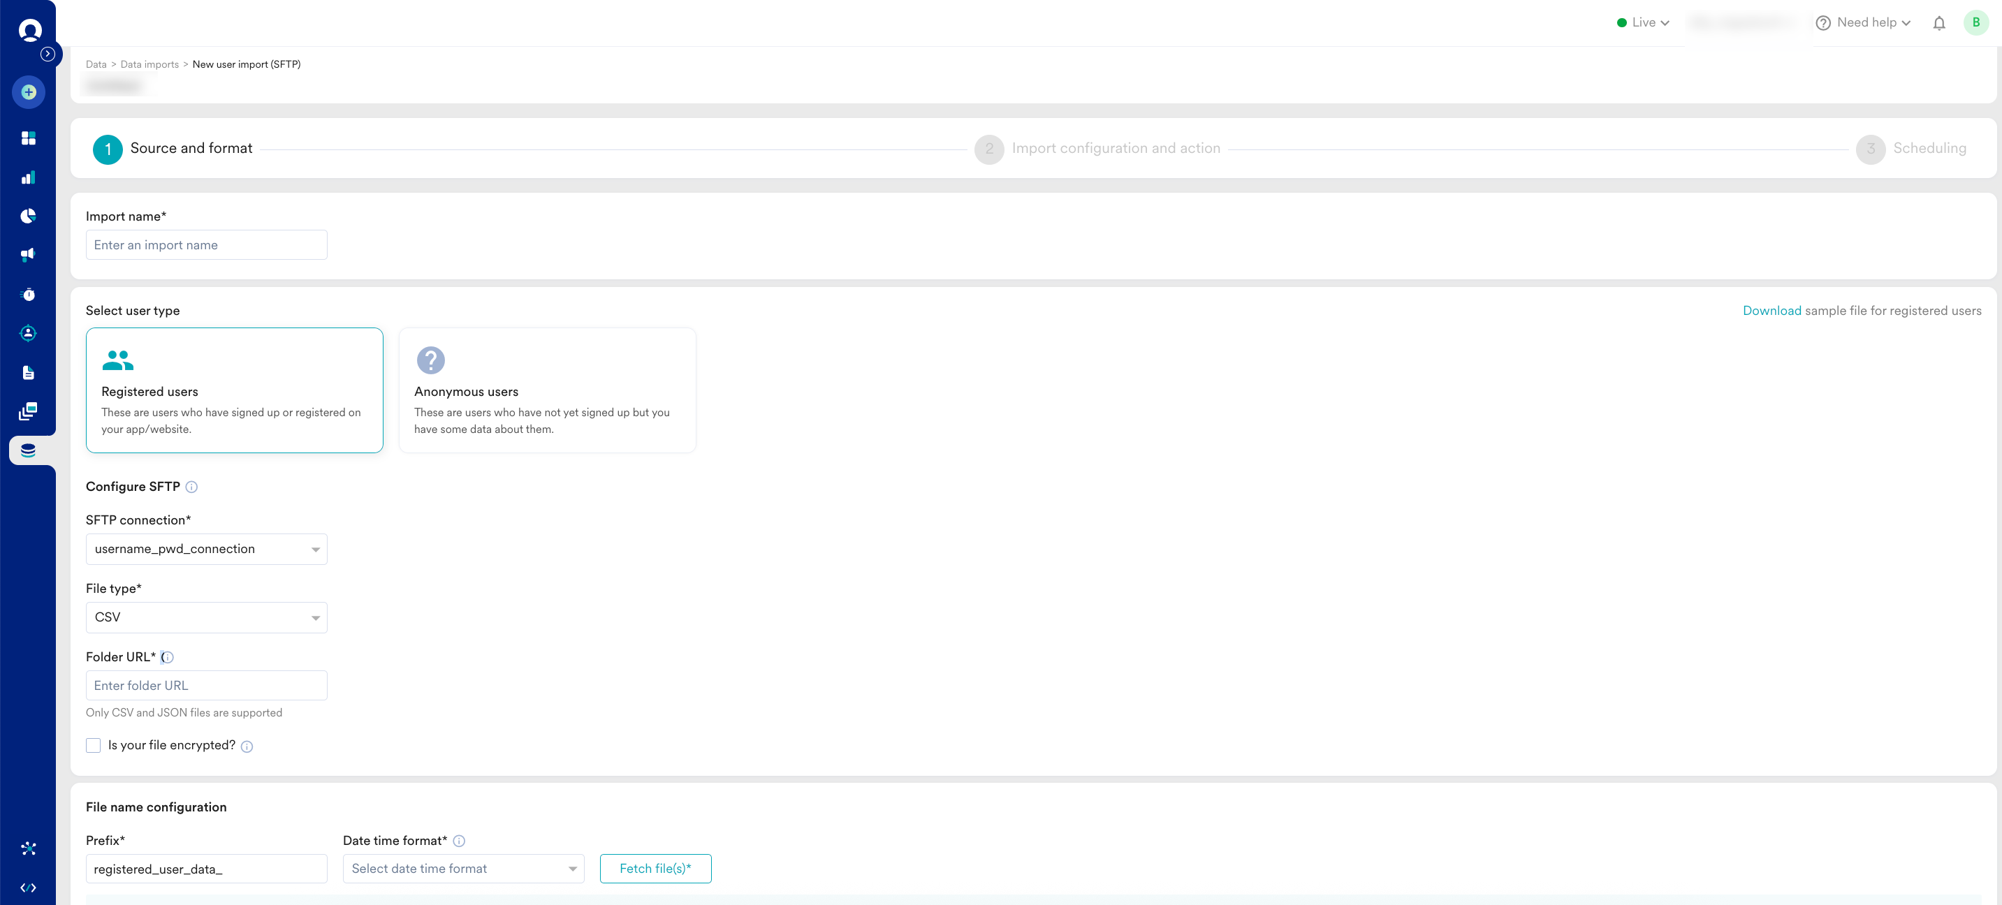The width and height of the screenshot is (2002, 905).
Task: Expand the sidebar using the arrow toggle
Action: click(48, 54)
